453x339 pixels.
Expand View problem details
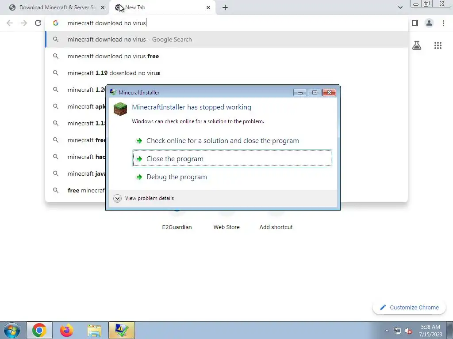(144, 198)
